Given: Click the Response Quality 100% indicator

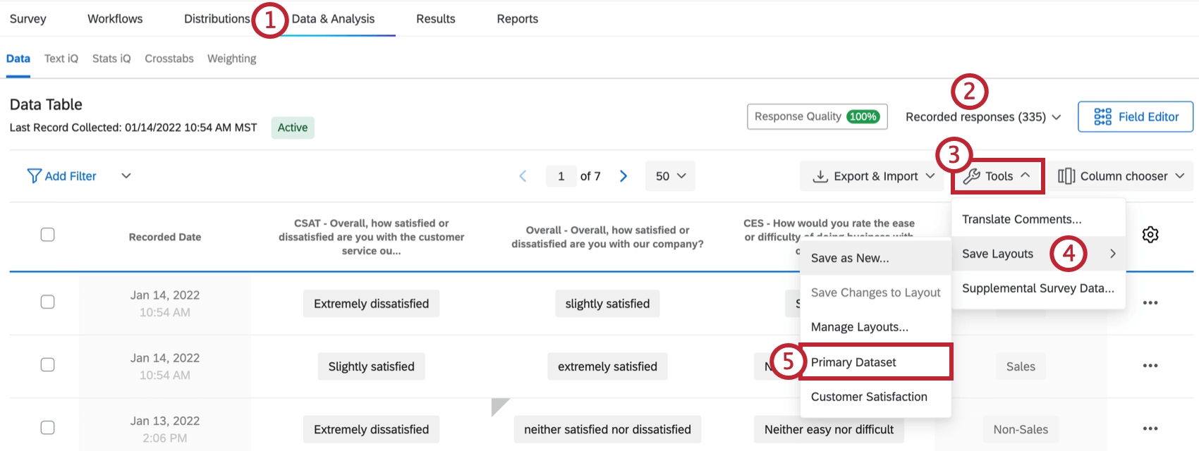Looking at the screenshot, I should (817, 117).
